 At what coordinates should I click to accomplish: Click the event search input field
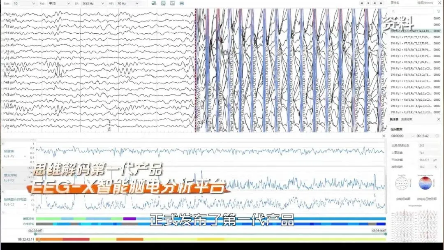[x=412, y=11]
